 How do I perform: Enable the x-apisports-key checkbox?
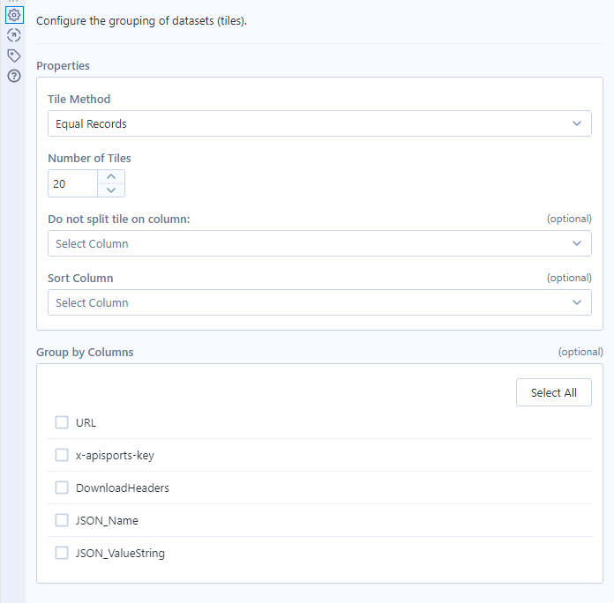coord(62,455)
